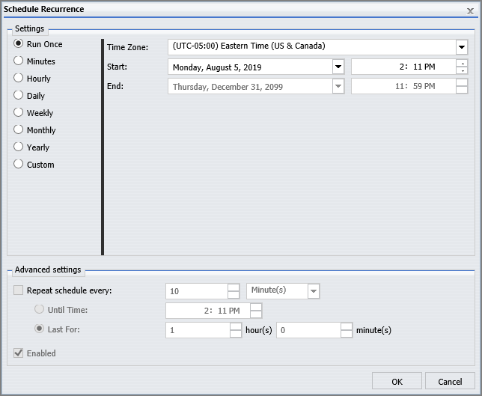
Task: Increase Until Time with up spinner
Action: [x=256, y=307]
